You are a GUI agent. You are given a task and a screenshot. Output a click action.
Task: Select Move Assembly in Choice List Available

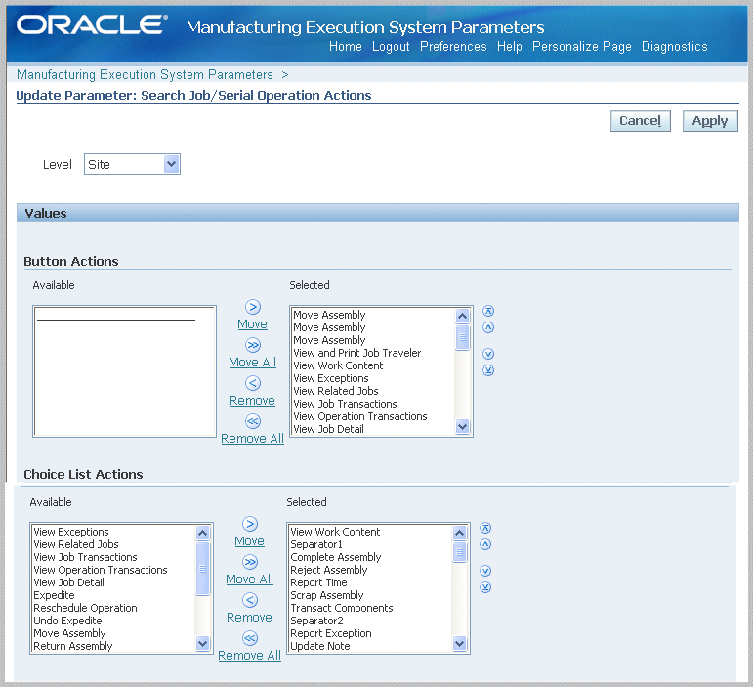point(69,633)
